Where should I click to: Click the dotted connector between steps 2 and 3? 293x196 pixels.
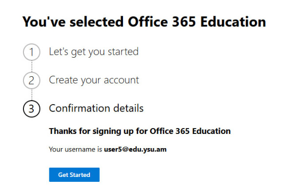tap(31, 94)
